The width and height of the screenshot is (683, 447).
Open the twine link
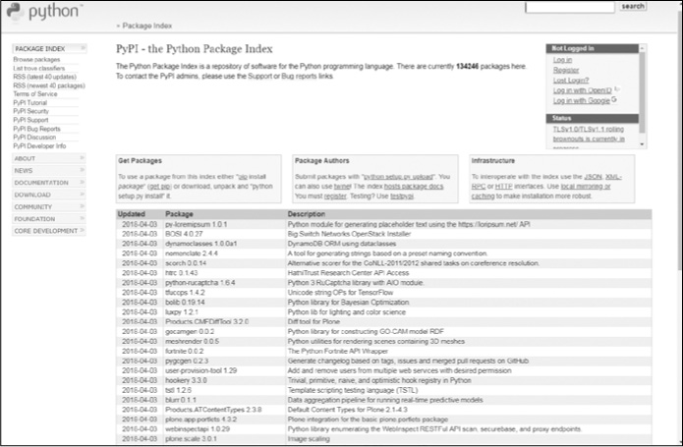(x=342, y=187)
